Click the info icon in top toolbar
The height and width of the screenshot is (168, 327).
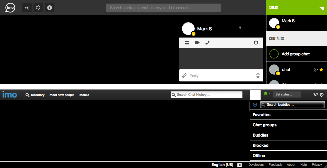[x=50, y=8]
